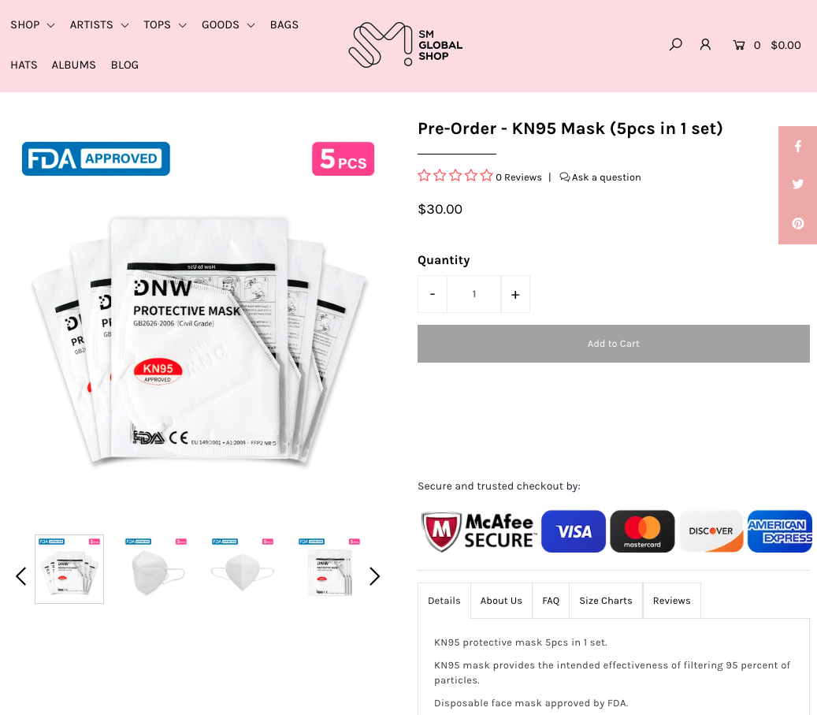Go to previous thumbnail with left arrow

coord(20,576)
